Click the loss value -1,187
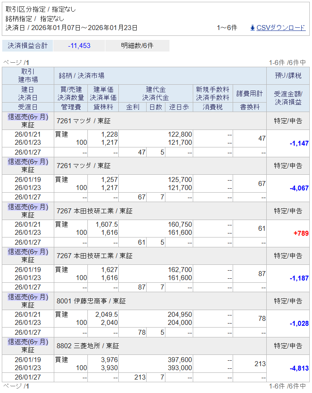Screen dimensions: 312x393 299,278
